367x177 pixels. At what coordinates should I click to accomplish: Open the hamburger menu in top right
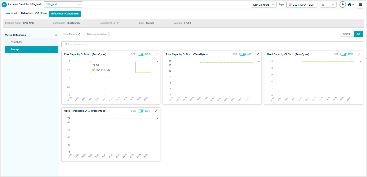[360, 4]
